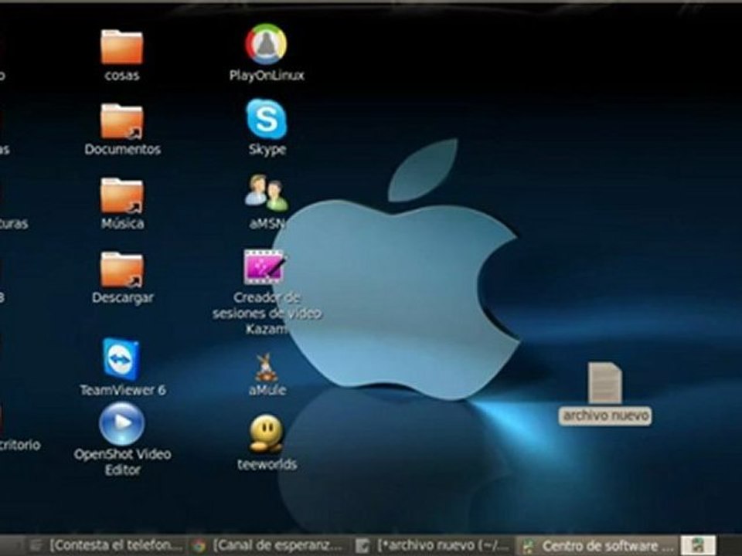Launch OpenShot Video Editor
Screen dimensions: 742x556
click(x=121, y=424)
